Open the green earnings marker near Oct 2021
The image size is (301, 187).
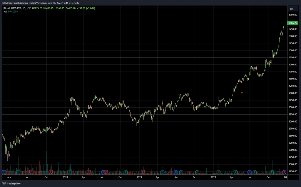pyautogui.click(x=126, y=172)
